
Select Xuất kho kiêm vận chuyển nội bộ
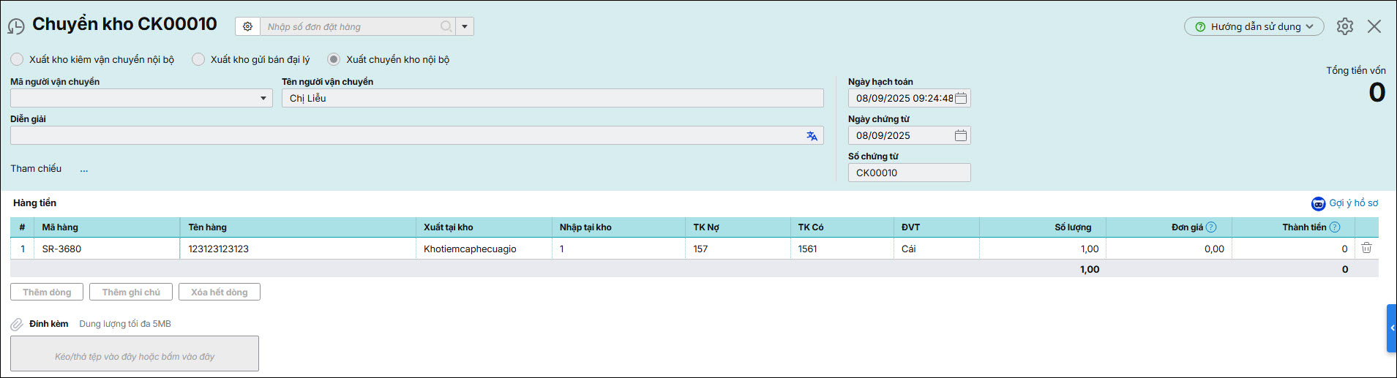(17, 59)
